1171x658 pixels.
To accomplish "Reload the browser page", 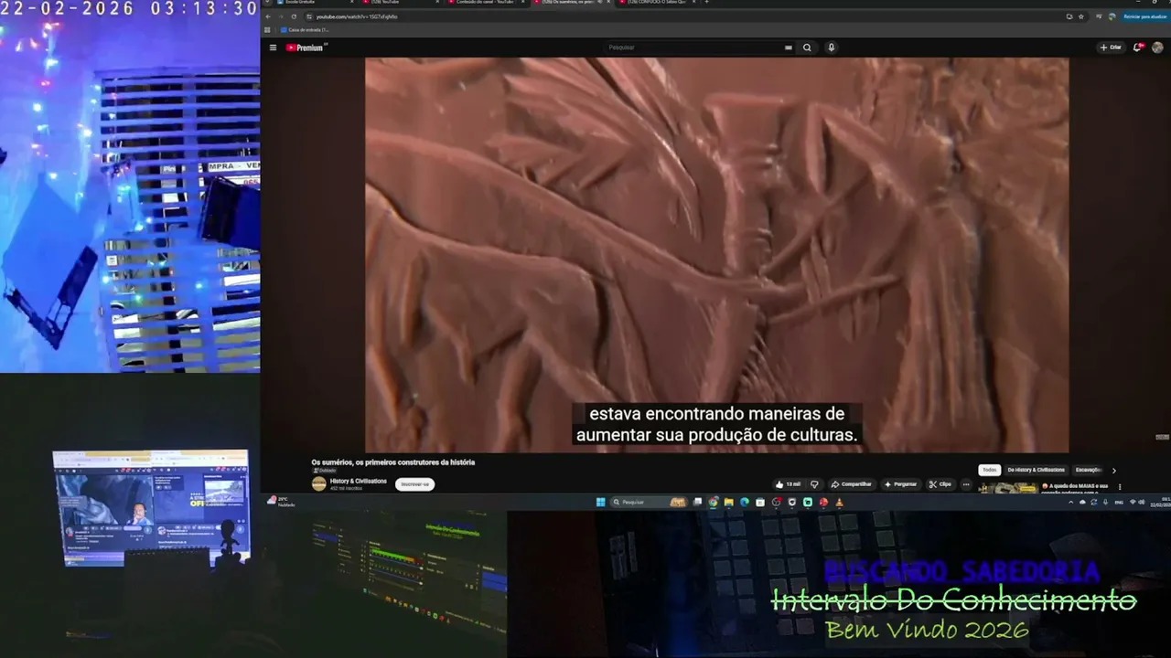I will pos(294,16).
